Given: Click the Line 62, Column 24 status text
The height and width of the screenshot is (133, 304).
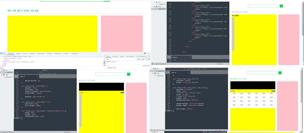Looking at the screenshot, I should [x=161, y=64].
